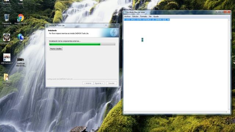Minimize the DAEMON Tools Lite installer window

coord(106,25)
